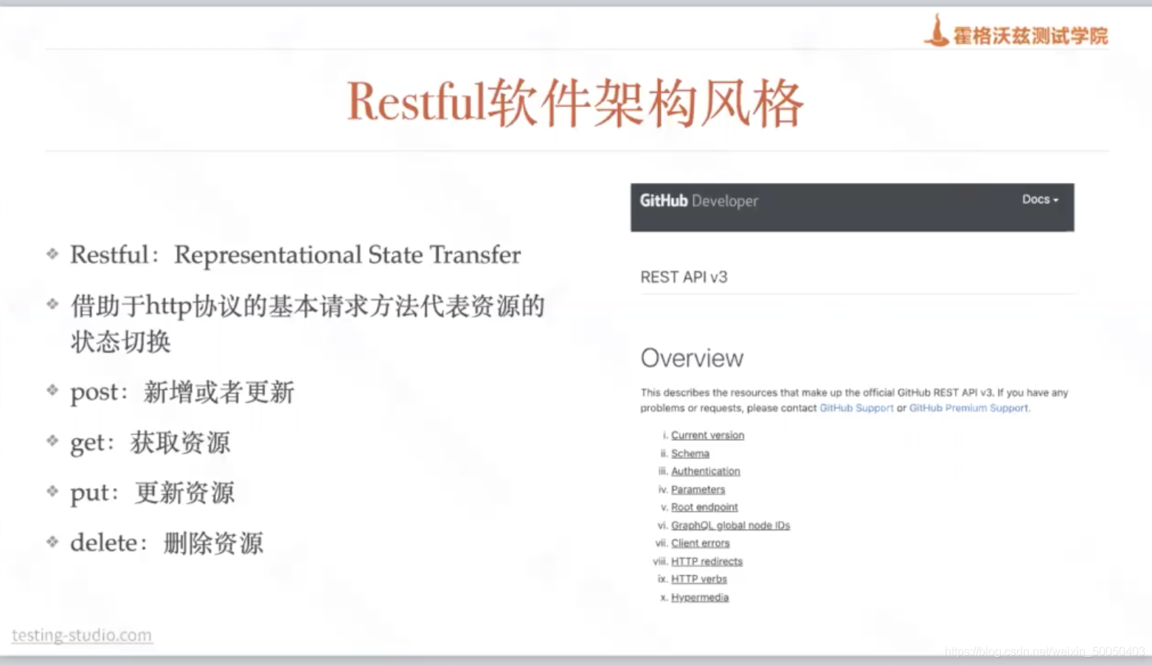
Task: Open the Hypermedia section link
Action: pyautogui.click(x=700, y=598)
